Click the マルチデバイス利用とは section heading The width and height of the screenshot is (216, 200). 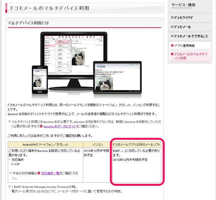point(28,23)
